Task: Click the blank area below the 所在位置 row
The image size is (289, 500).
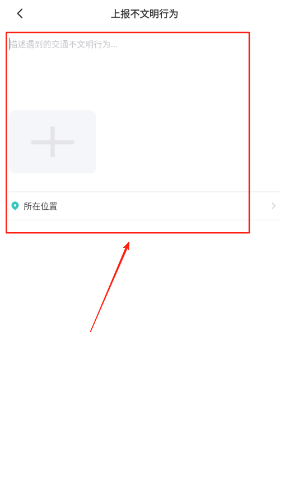Action: [144, 351]
